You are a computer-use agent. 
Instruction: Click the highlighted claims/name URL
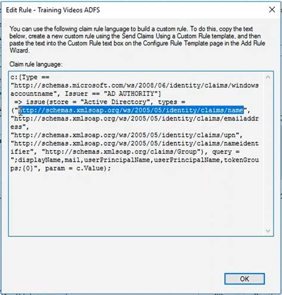[131, 110]
